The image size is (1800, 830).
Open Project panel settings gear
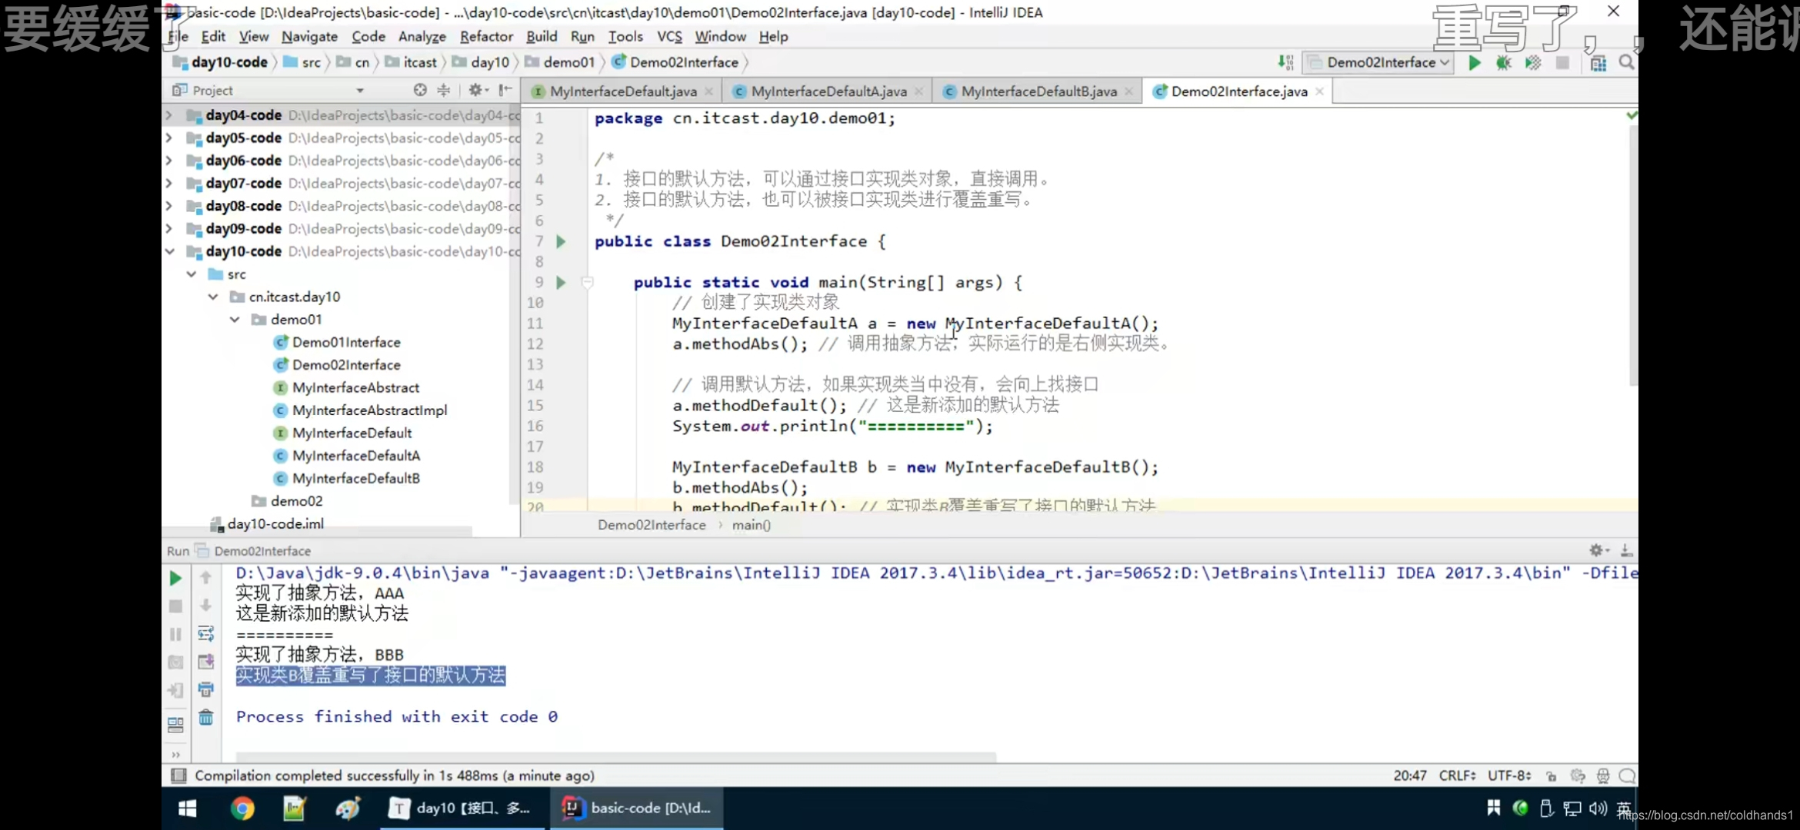tap(478, 90)
